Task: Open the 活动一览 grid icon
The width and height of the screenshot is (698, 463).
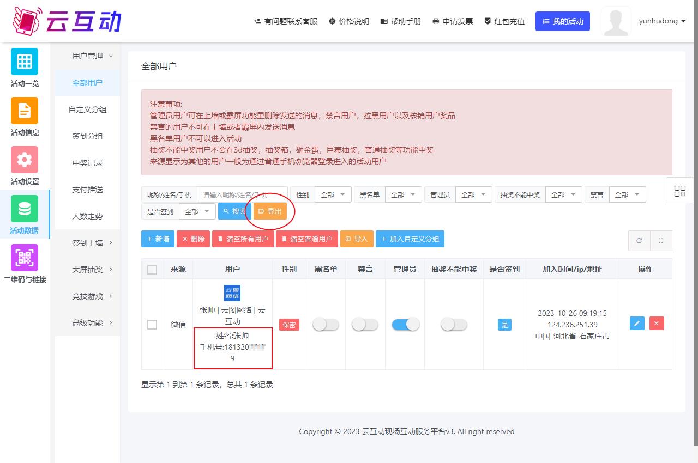Action: pos(25,62)
